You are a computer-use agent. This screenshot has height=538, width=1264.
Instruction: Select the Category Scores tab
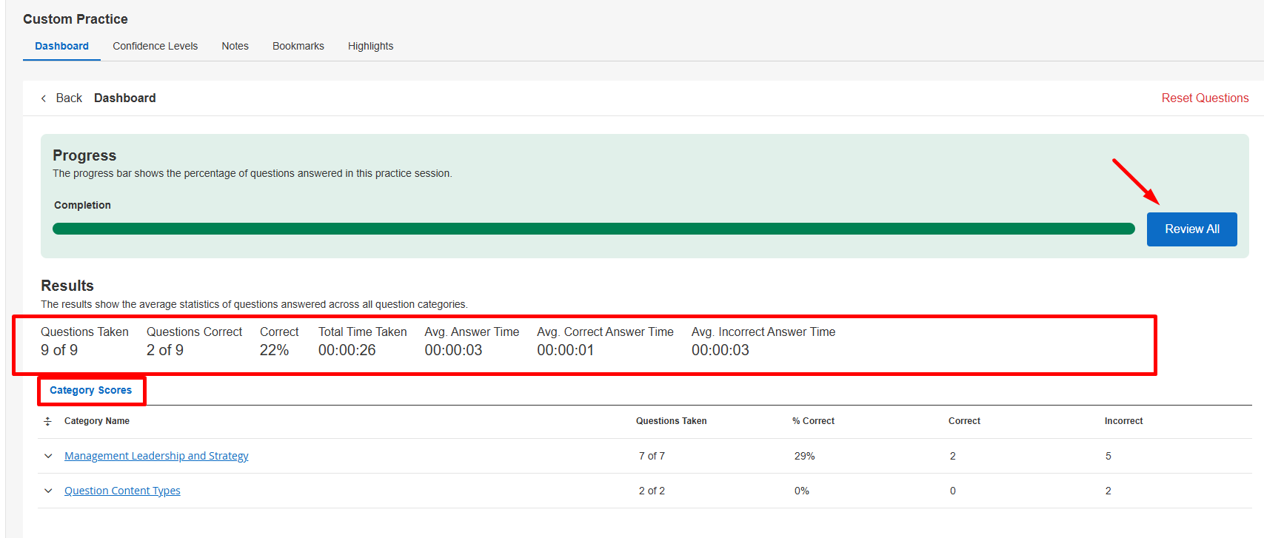[x=91, y=390]
